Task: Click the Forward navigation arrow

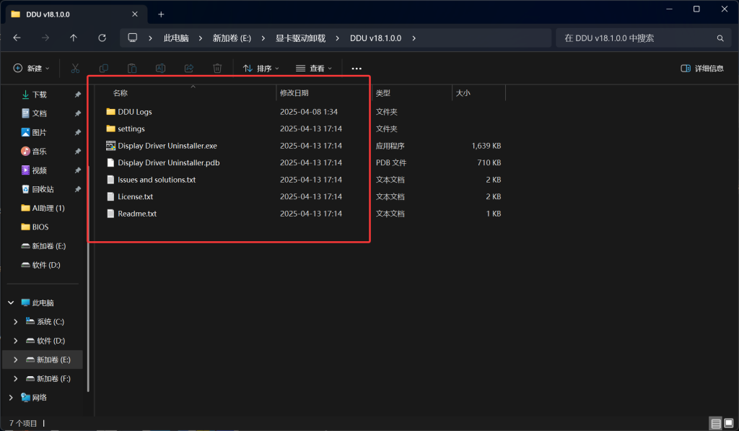Action: coord(45,38)
